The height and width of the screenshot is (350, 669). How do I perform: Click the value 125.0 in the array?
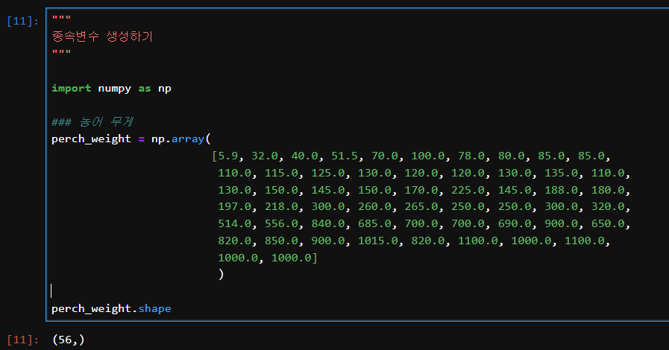328,173
